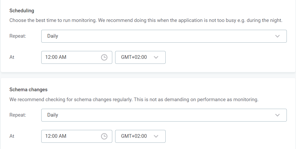
Task: Click chevron beside Schema changes GMT+02:00 timezone
Action: [x=156, y=136]
